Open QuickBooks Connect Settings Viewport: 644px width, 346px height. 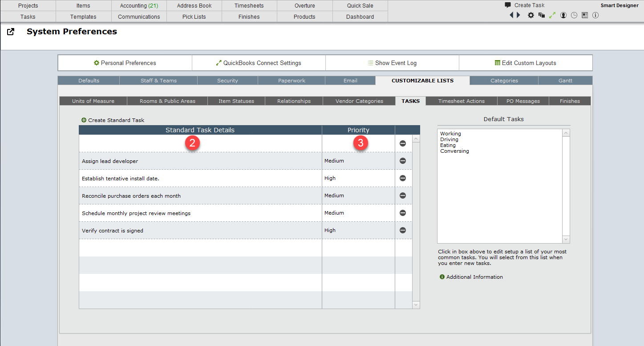[259, 63]
